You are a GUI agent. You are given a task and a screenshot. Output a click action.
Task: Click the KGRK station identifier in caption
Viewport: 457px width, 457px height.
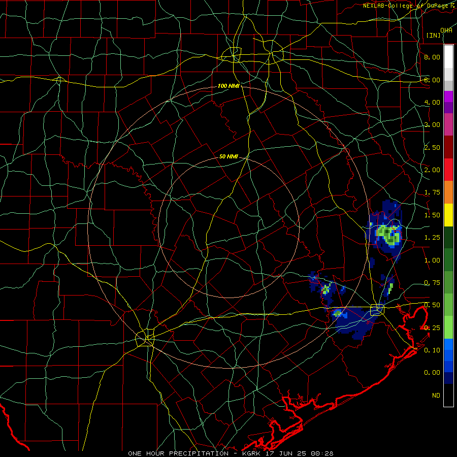(x=251, y=453)
